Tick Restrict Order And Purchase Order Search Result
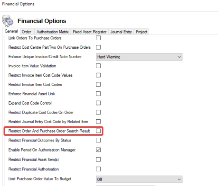The width and height of the screenshot is (218, 186). (98, 131)
